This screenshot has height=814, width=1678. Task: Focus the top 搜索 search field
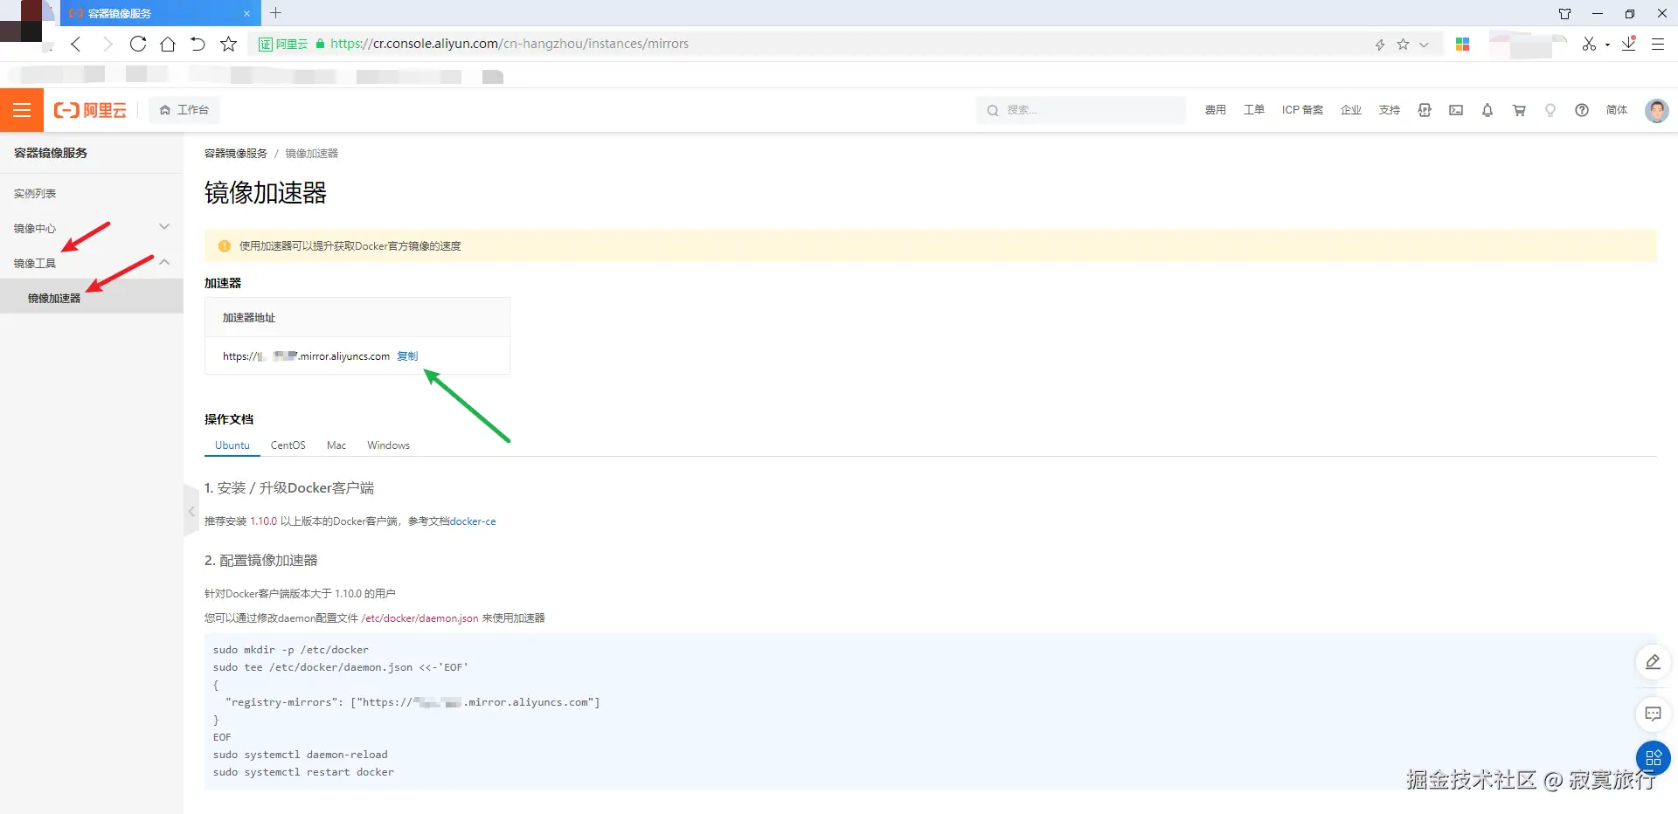pos(1081,110)
